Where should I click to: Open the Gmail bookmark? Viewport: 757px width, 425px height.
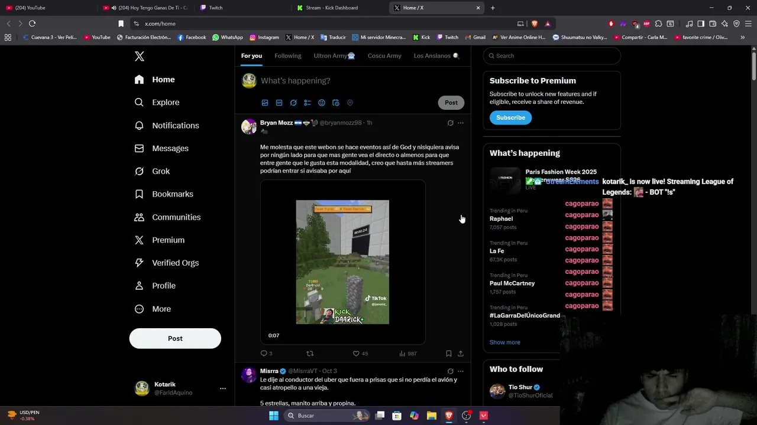pos(475,37)
